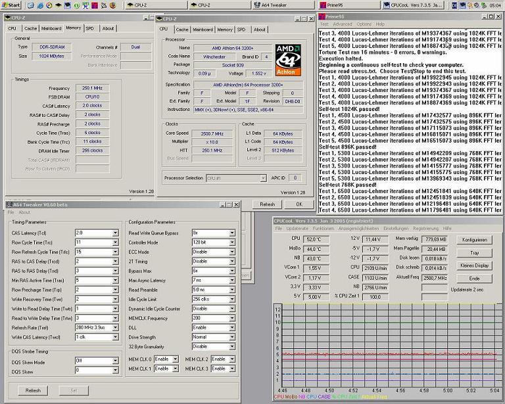Click Refresh button in A64 Tweaker

tap(33, 390)
